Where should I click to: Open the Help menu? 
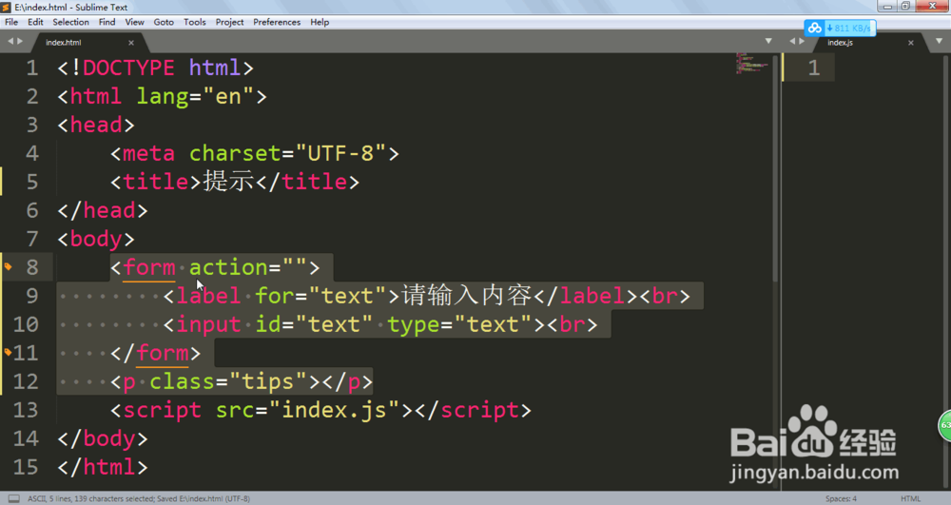tap(320, 22)
